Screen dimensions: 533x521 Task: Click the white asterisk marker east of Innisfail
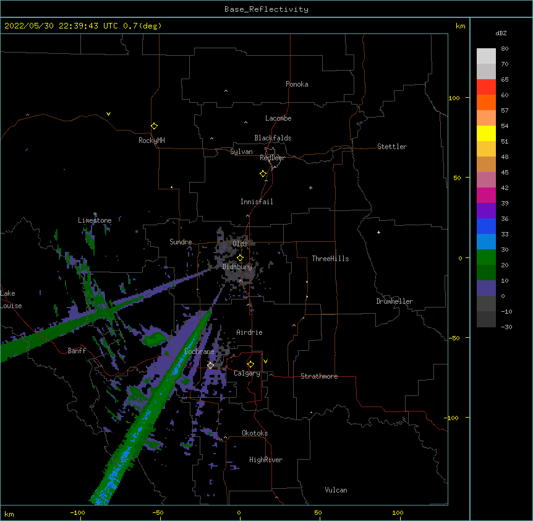pyautogui.click(x=310, y=187)
